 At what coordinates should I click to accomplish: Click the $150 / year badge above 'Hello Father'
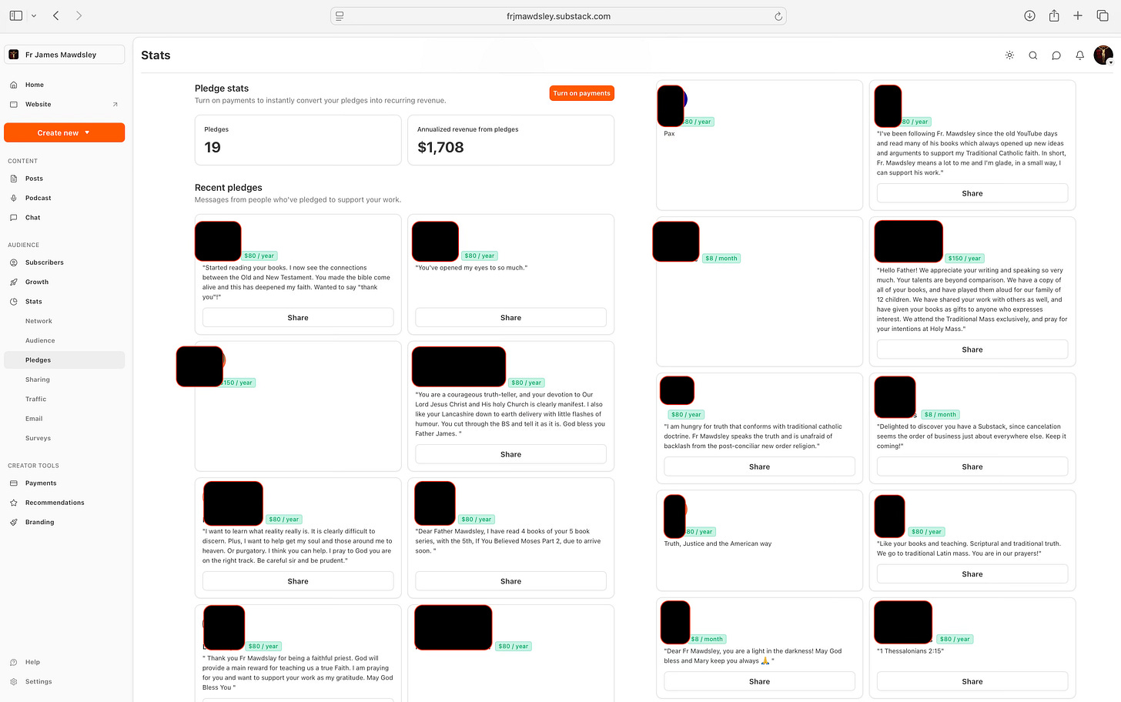pyautogui.click(x=964, y=259)
